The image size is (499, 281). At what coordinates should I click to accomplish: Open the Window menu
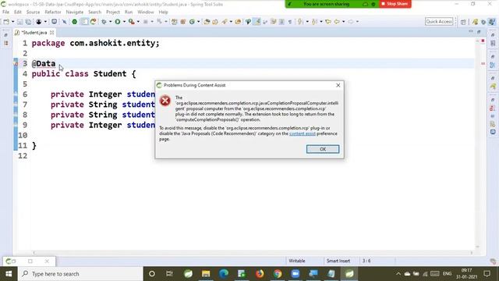146,12
